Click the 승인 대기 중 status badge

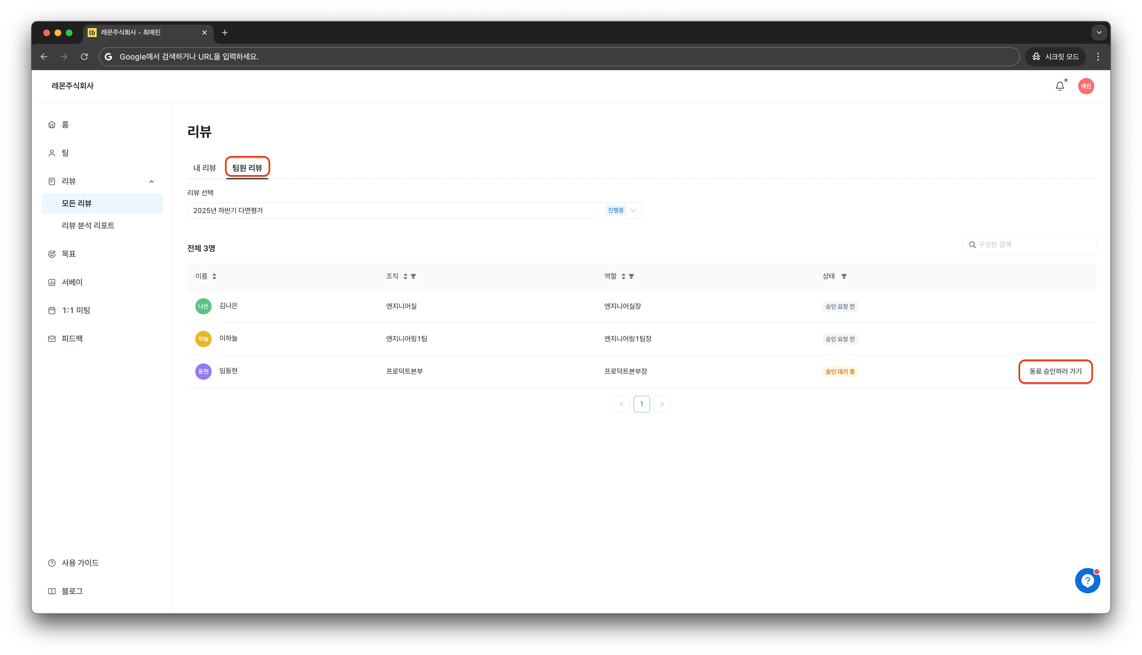point(840,372)
